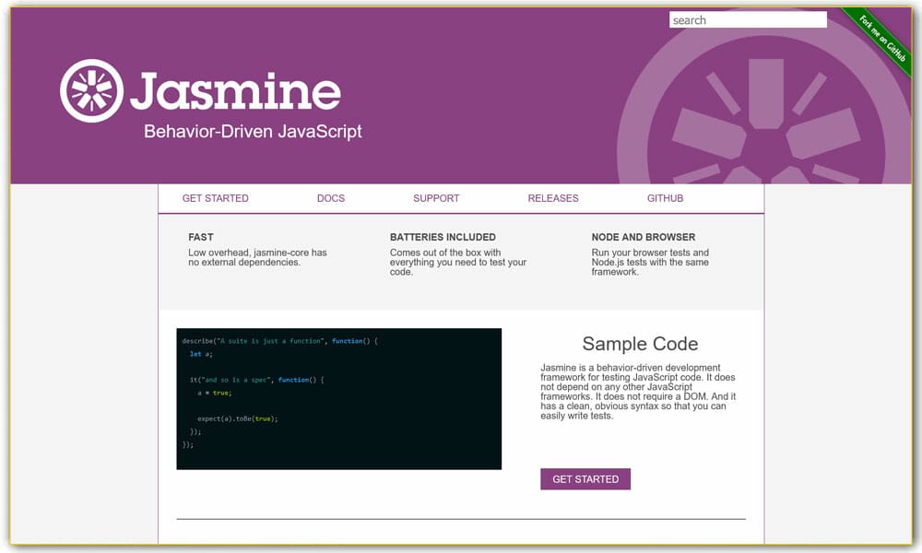Open the DOCS navigation item
922x553 pixels.
[330, 198]
